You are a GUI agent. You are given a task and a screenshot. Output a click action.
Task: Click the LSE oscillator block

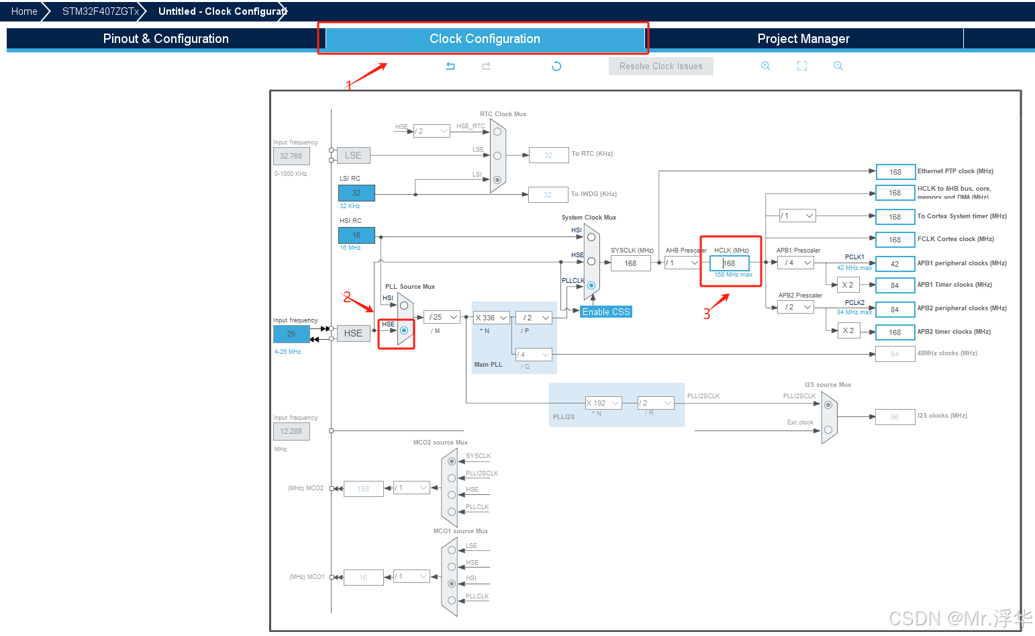(x=353, y=155)
